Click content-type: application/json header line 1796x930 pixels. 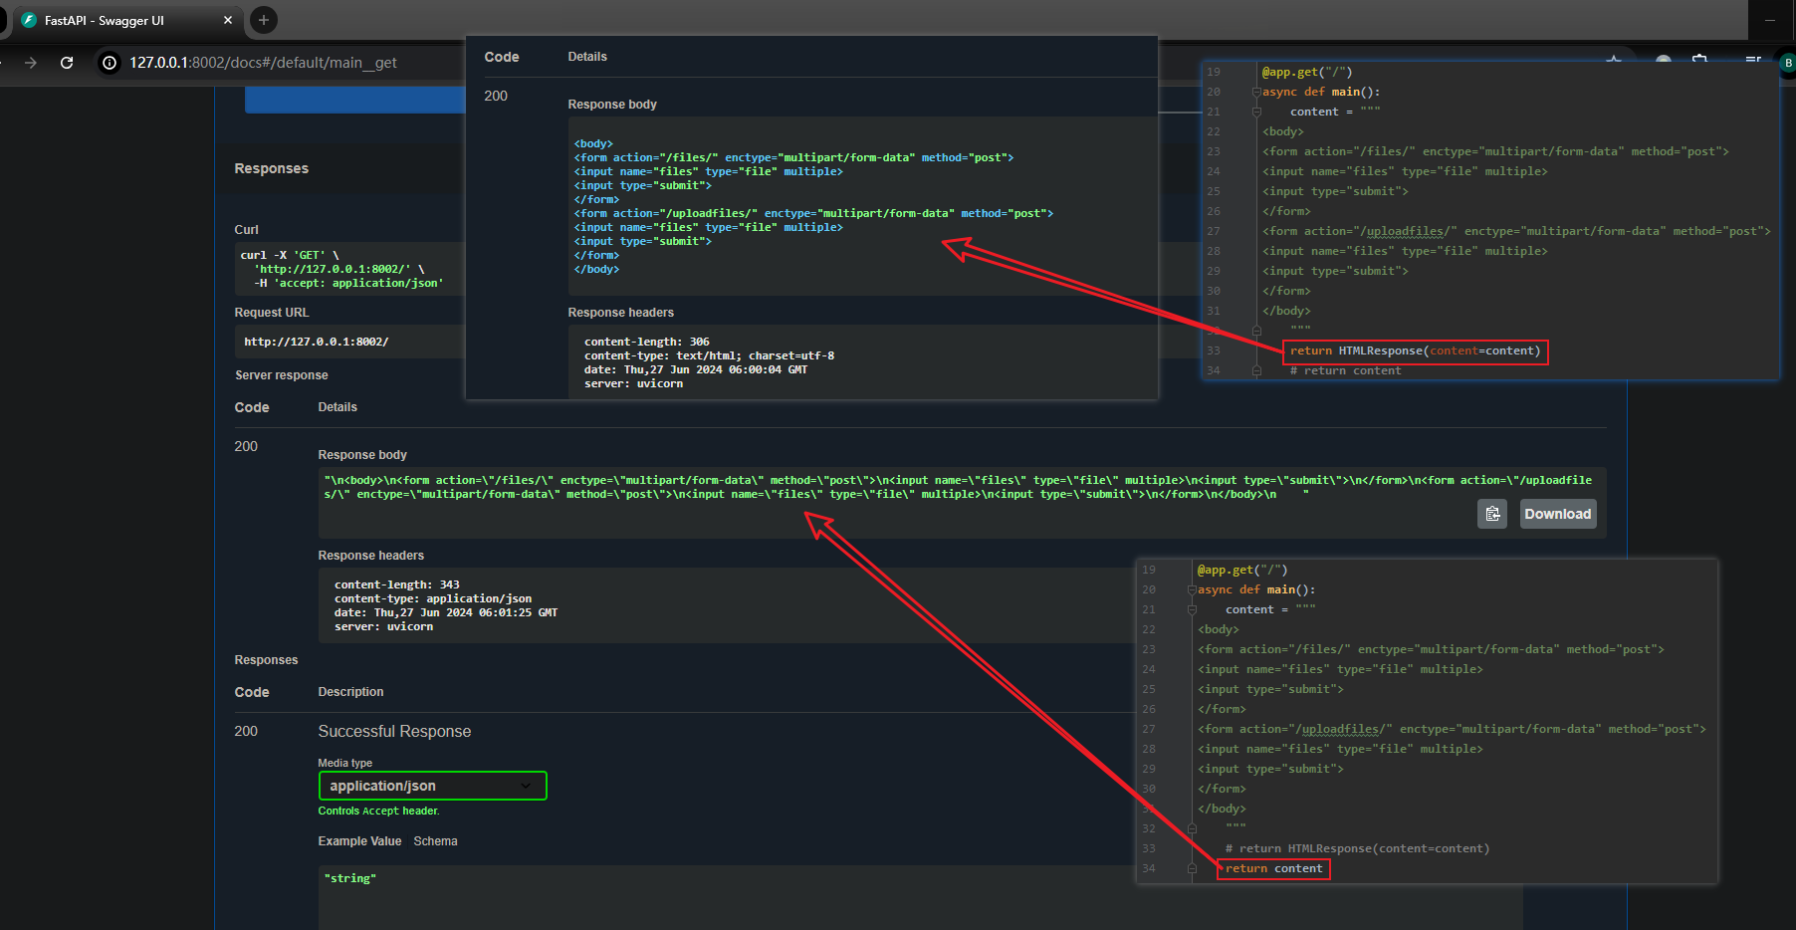[433, 598]
